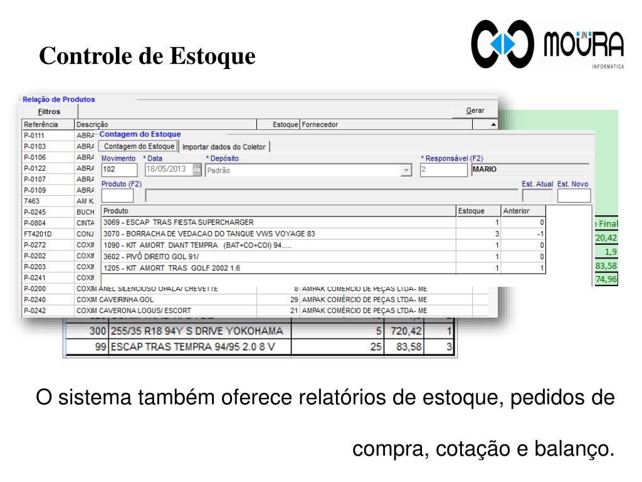Image resolution: width=642 pixels, height=482 pixels.
Task: Select reference P-0804 row
Action: (x=48, y=223)
